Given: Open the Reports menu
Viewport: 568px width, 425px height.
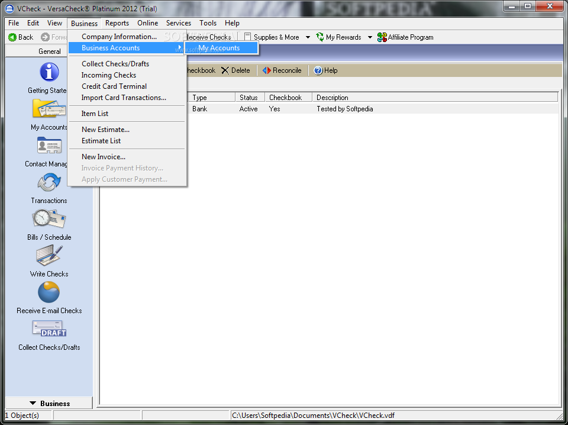Looking at the screenshot, I should point(117,23).
